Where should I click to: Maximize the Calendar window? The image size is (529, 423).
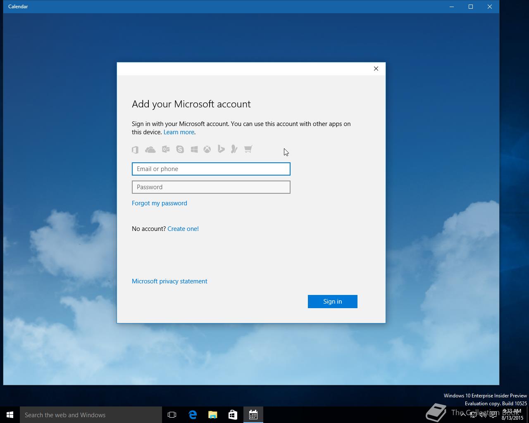[x=471, y=7]
